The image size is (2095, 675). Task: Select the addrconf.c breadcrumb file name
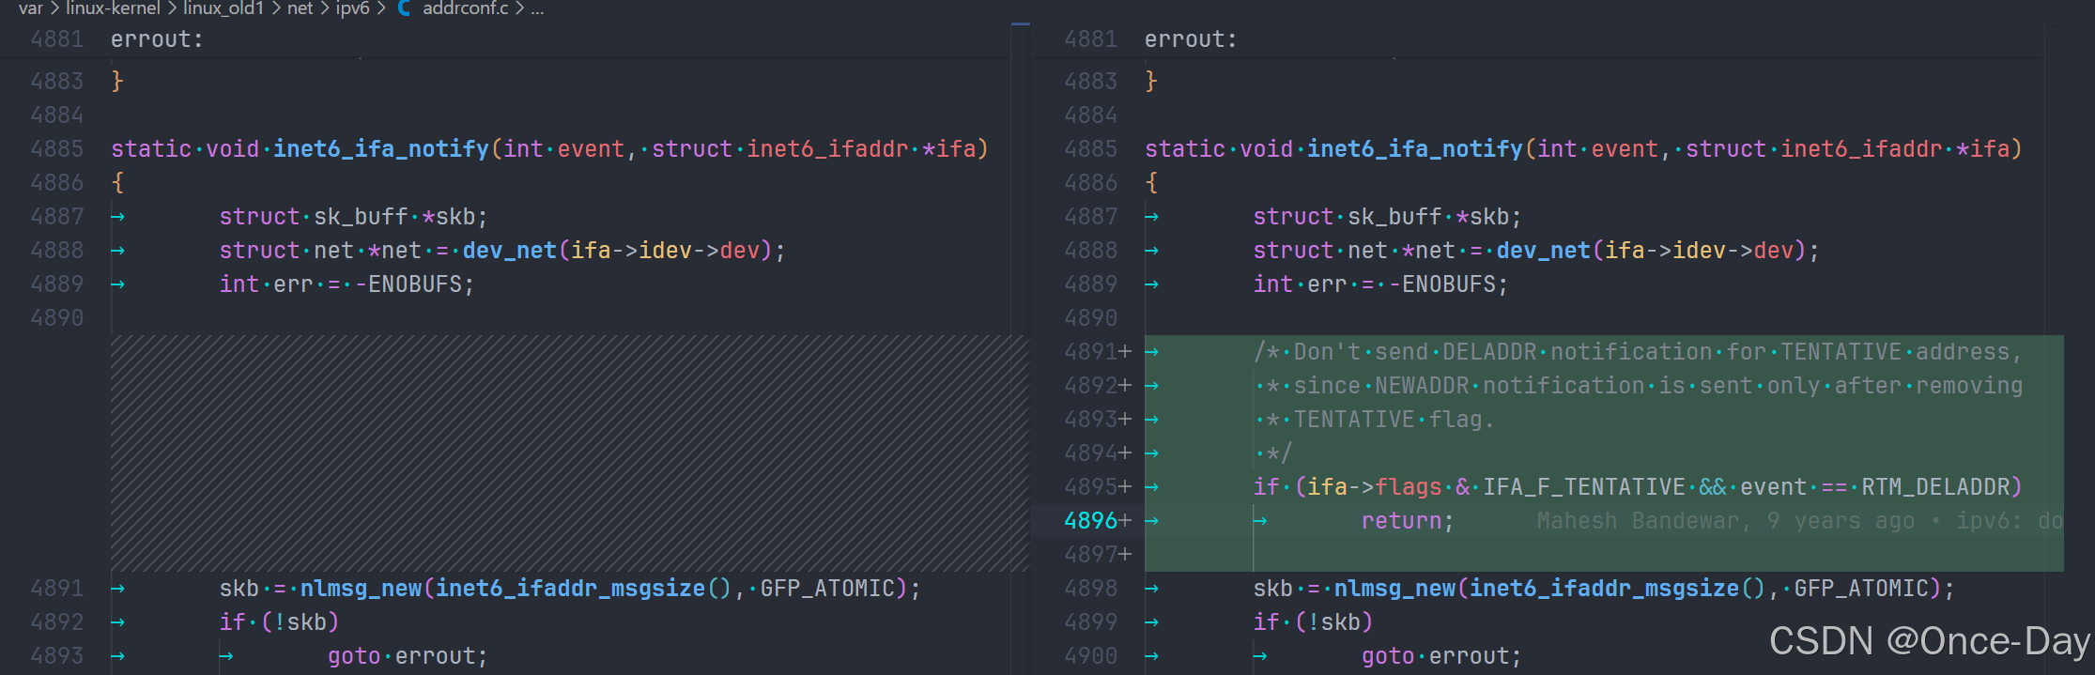coord(466,8)
